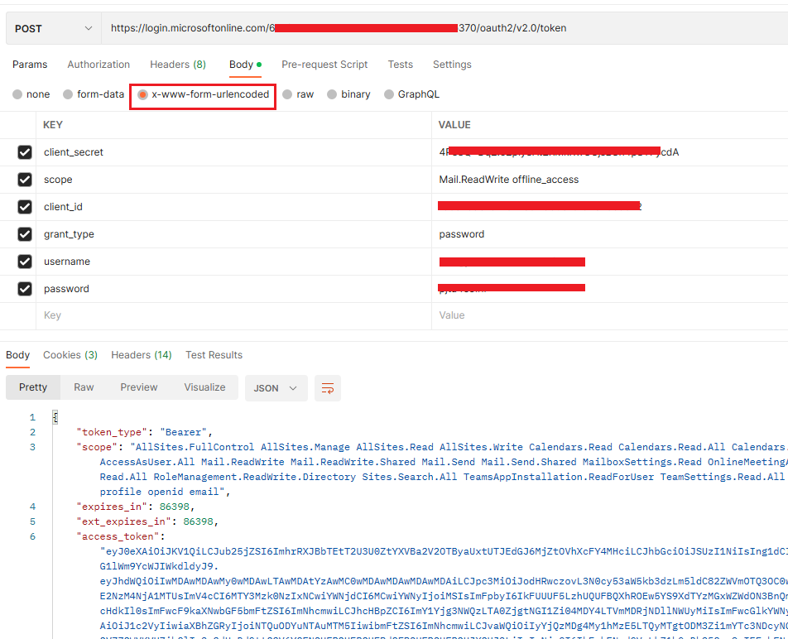Uncheck the password row checkbox

point(25,289)
